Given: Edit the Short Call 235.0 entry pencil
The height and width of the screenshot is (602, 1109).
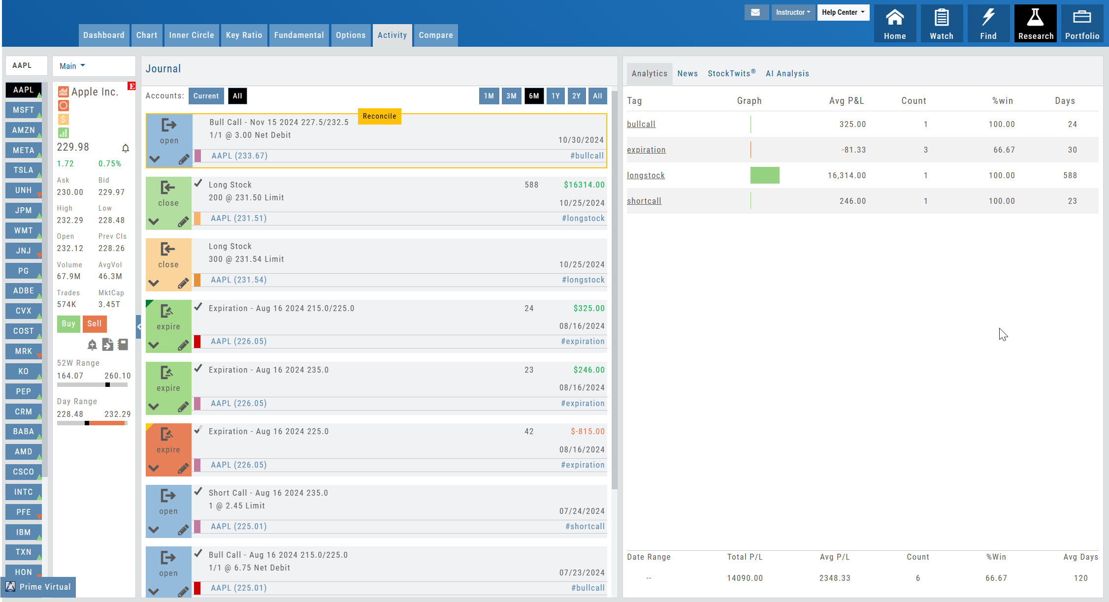Looking at the screenshot, I should [183, 530].
